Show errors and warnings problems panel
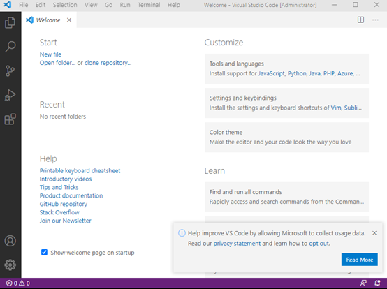Screen dimensions: 387x289 17,283
